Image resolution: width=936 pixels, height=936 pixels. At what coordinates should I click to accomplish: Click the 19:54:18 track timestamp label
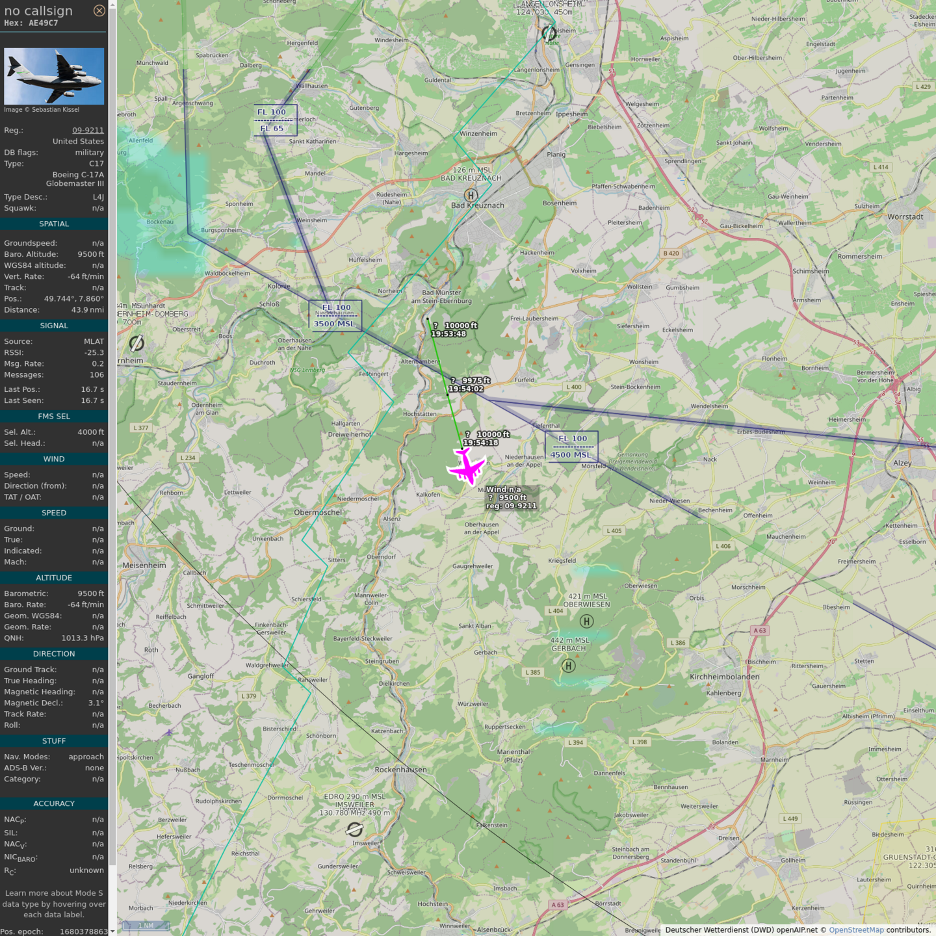pos(480,443)
